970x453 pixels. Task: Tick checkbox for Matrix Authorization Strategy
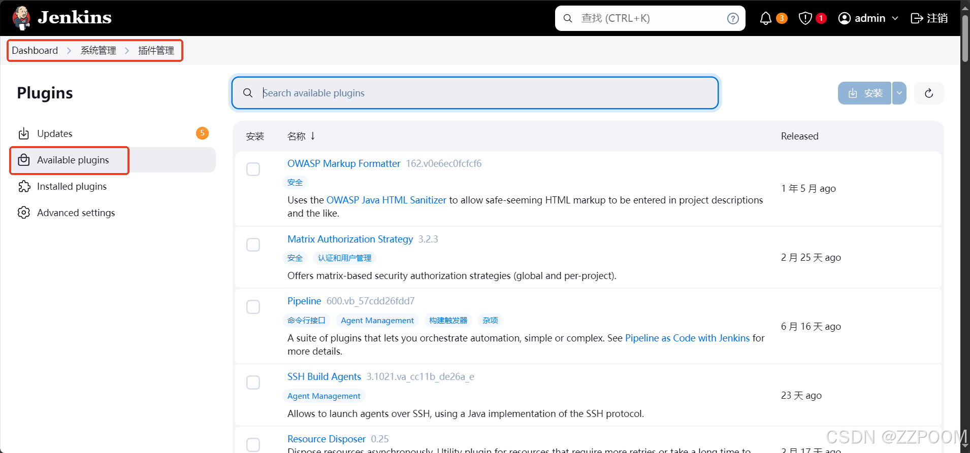[253, 245]
